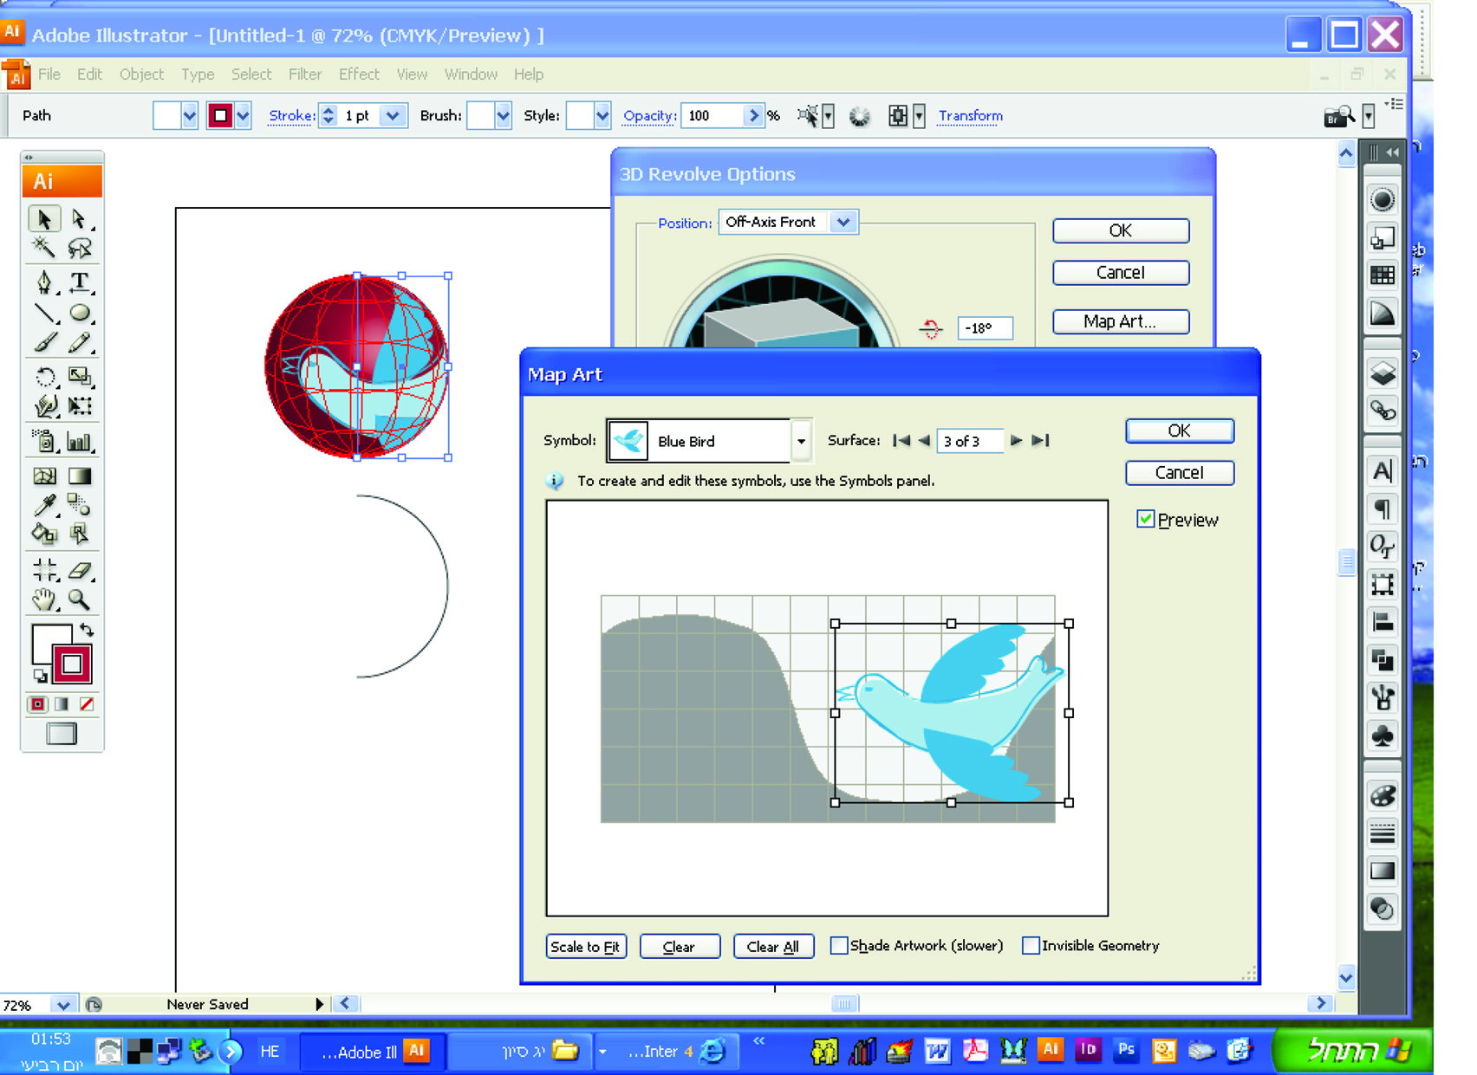The width and height of the screenshot is (1477, 1075).
Task: Open the Help menu
Action: (529, 74)
